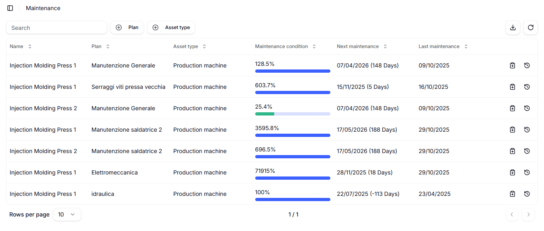
Task: Click clipboard icon for idraulica row
Action: pyautogui.click(x=512, y=194)
